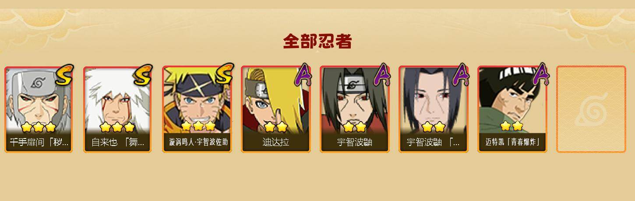Click A rank badge on 迪达拉 card
635x201 pixels.
pos(302,75)
